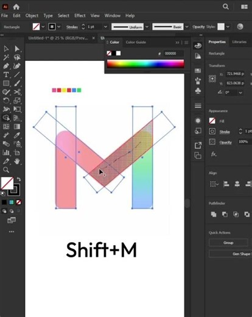This screenshot has height=317, width=252.
Task: Open the Home screen icon
Action: (16, 7)
